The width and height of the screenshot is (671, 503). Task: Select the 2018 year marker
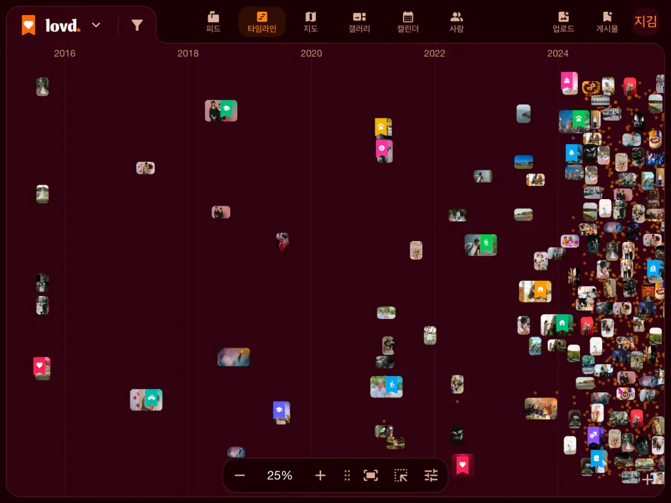click(188, 54)
